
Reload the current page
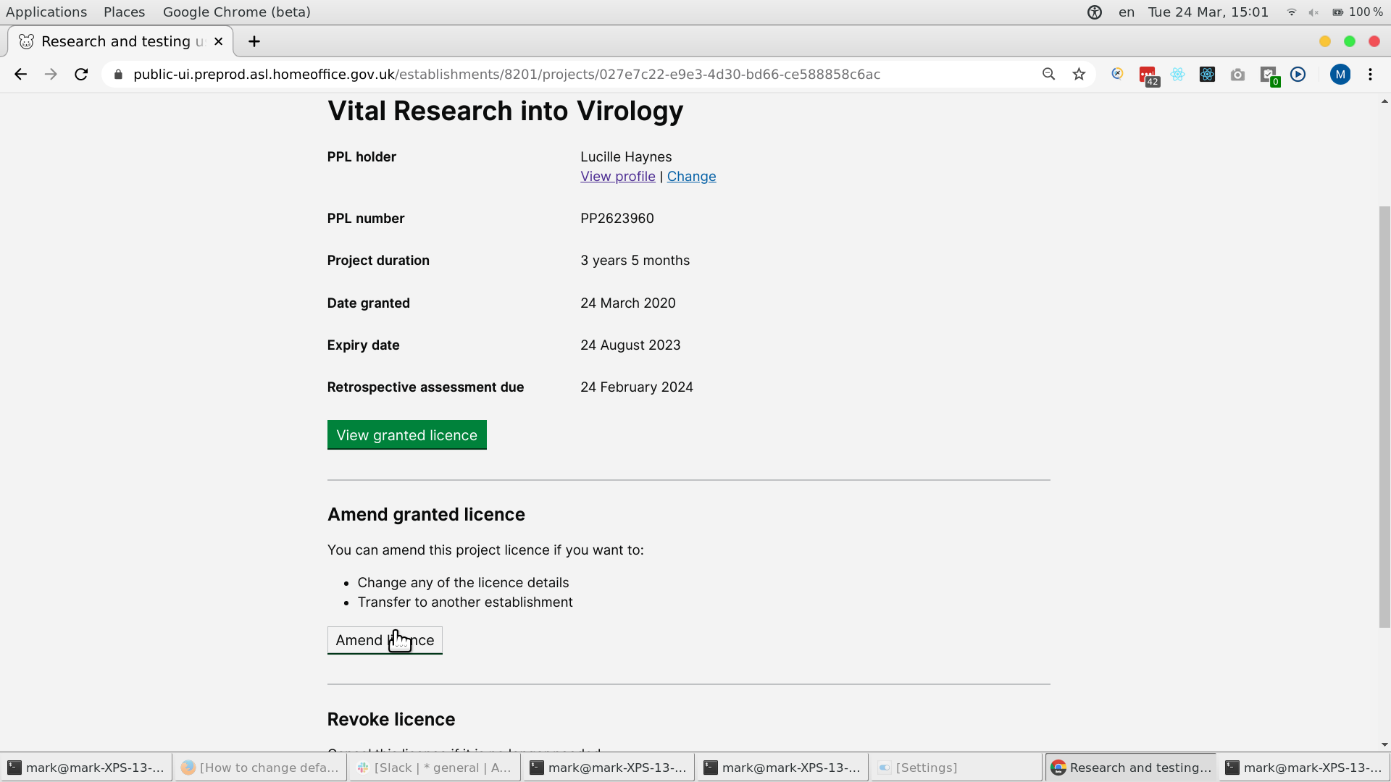coord(81,75)
